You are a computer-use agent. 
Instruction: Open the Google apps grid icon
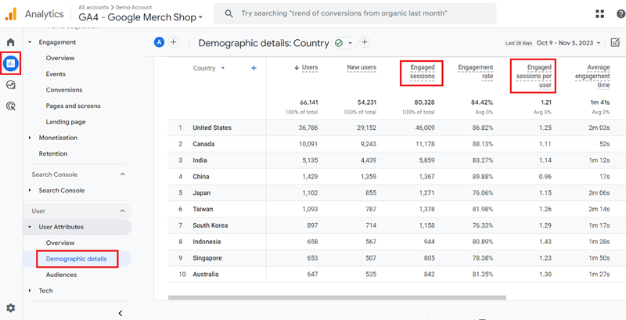click(599, 14)
